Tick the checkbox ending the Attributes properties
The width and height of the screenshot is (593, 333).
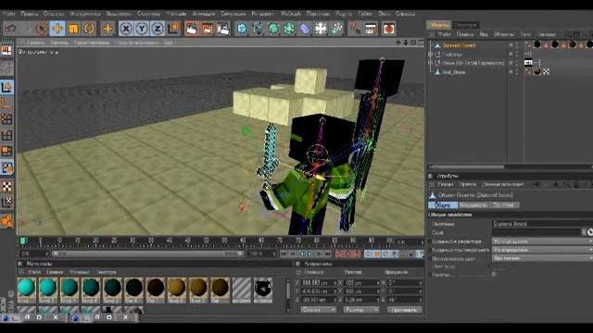(494, 275)
